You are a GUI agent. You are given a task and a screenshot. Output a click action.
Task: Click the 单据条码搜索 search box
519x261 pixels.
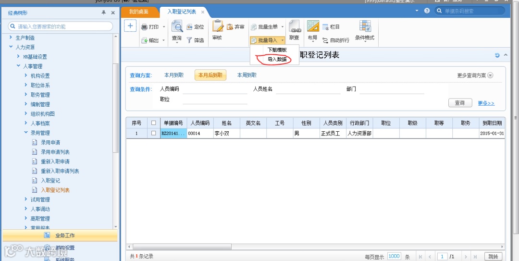click(470, 11)
